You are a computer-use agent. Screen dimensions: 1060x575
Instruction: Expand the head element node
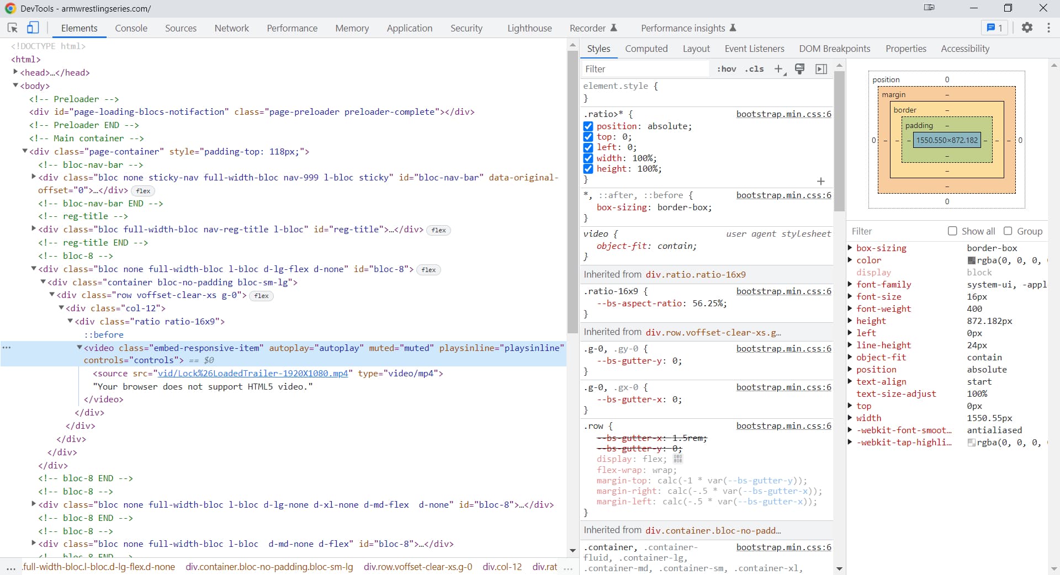click(x=15, y=72)
